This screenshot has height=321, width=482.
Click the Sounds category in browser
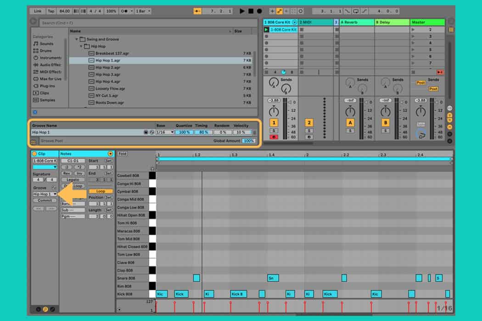[46, 44]
